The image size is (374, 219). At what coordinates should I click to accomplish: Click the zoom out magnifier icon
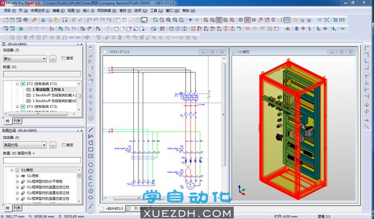click(x=175, y=20)
